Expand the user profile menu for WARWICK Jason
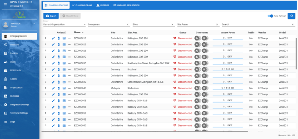This screenshot has height=139, width=298. (x=34, y=23)
